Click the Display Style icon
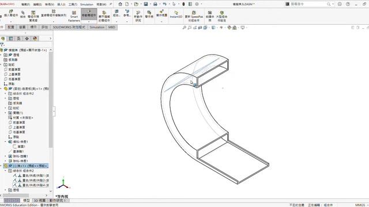The width and height of the screenshot is (369, 207). click(213, 28)
